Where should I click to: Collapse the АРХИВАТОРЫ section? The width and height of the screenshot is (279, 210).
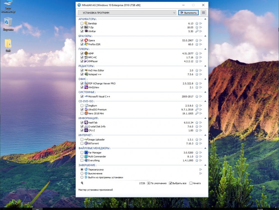(x=205, y=19)
